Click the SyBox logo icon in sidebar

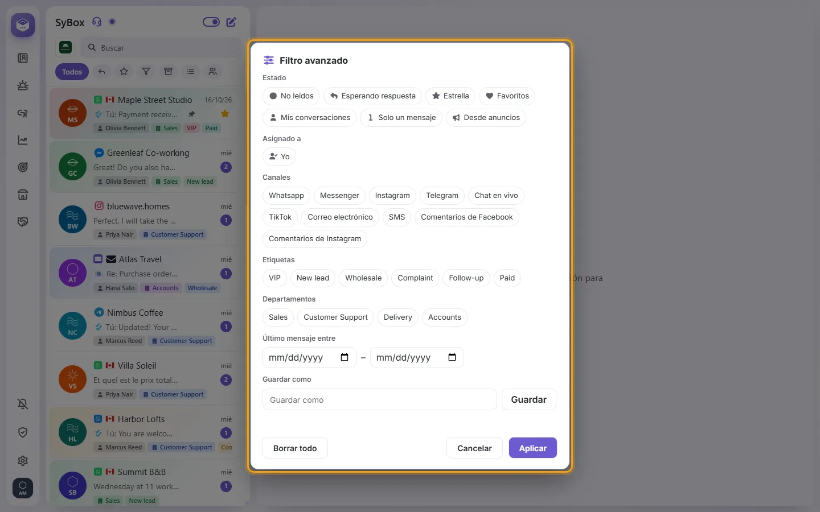click(23, 25)
